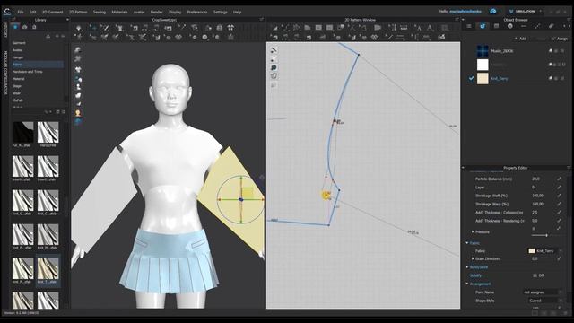574x323 pixels.
Task: Open the Avatar menu
Action: (139, 12)
